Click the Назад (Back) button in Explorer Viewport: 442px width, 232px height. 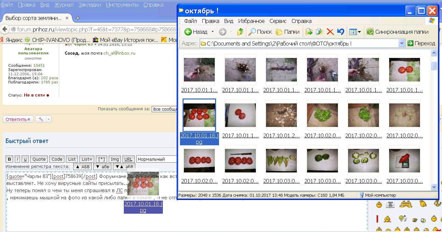point(196,32)
